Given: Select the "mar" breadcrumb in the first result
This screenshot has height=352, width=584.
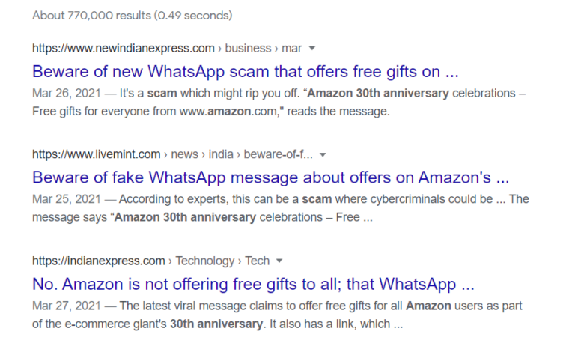Looking at the screenshot, I should pyautogui.click(x=292, y=49).
